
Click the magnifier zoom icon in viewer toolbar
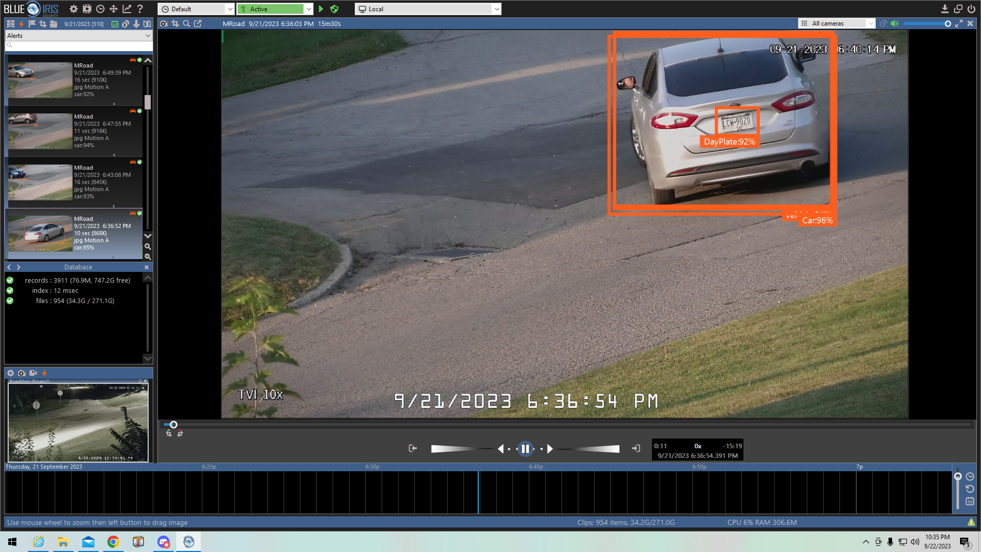(x=186, y=24)
